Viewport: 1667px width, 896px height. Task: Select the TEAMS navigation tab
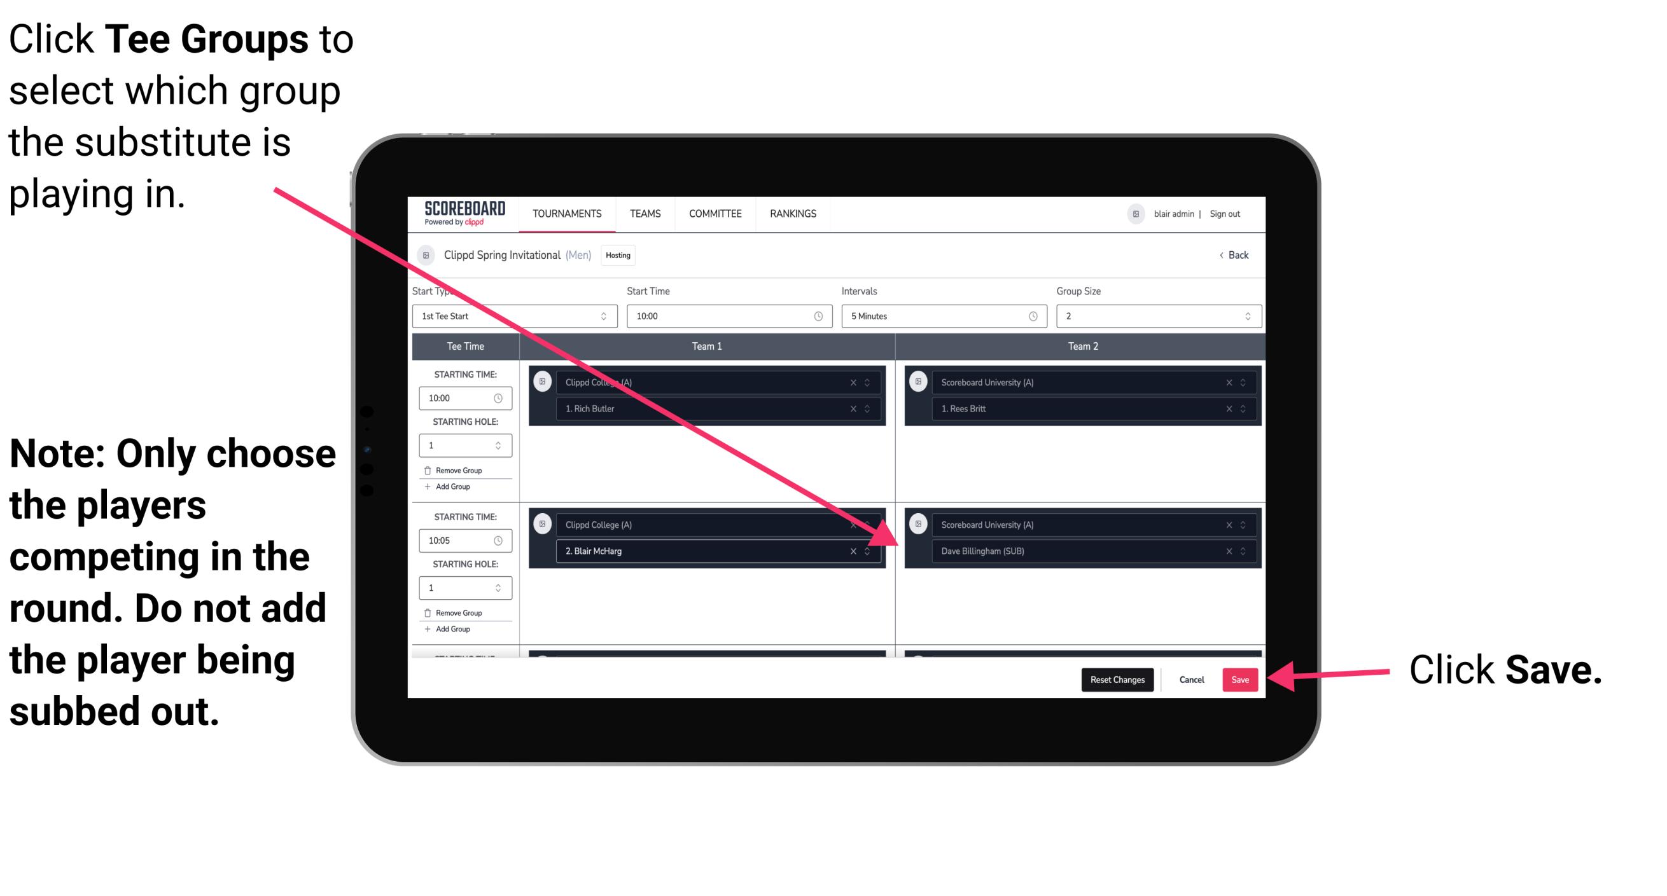[x=644, y=213]
